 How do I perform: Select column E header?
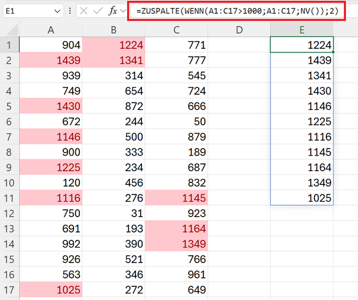click(301, 30)
